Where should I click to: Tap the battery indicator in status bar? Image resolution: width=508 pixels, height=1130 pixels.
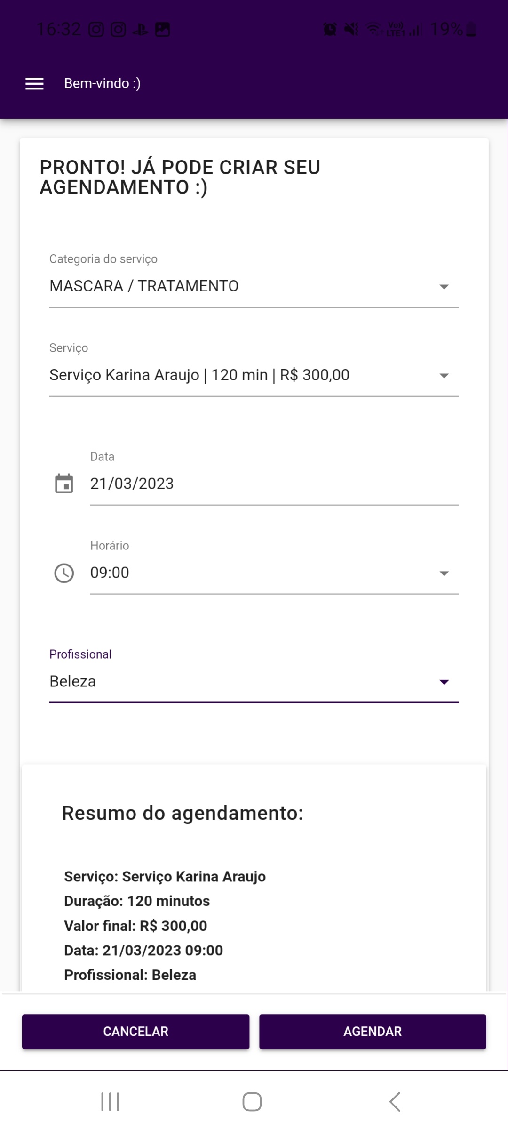471,30
